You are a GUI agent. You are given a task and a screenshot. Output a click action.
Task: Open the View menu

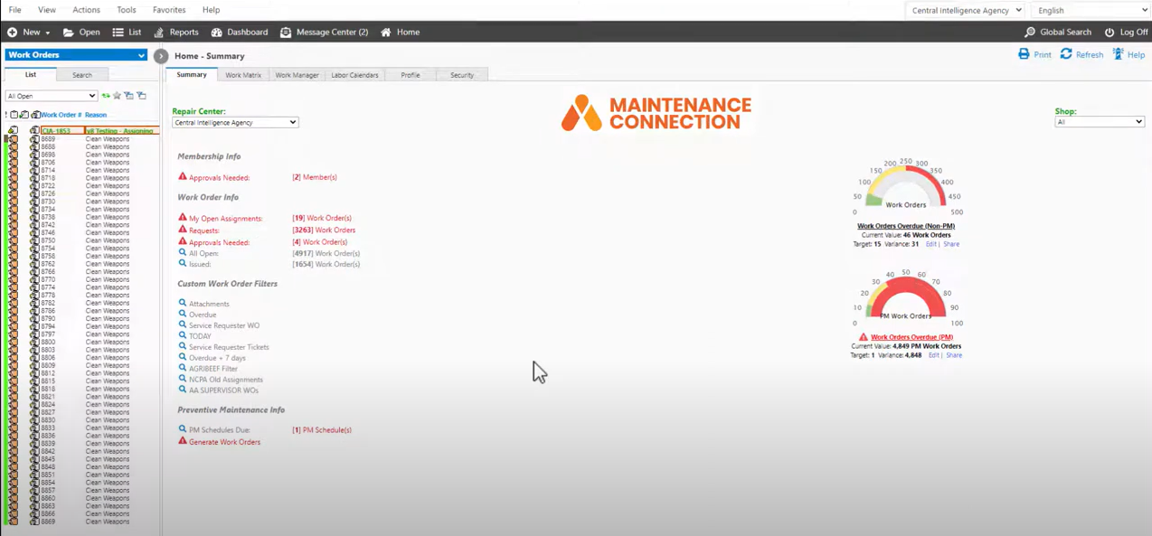point(47,10)
